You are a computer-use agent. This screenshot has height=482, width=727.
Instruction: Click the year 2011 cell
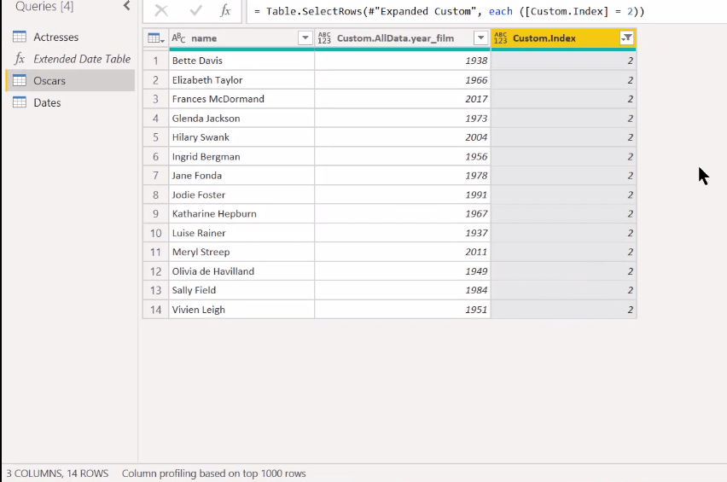pos(403,253)
